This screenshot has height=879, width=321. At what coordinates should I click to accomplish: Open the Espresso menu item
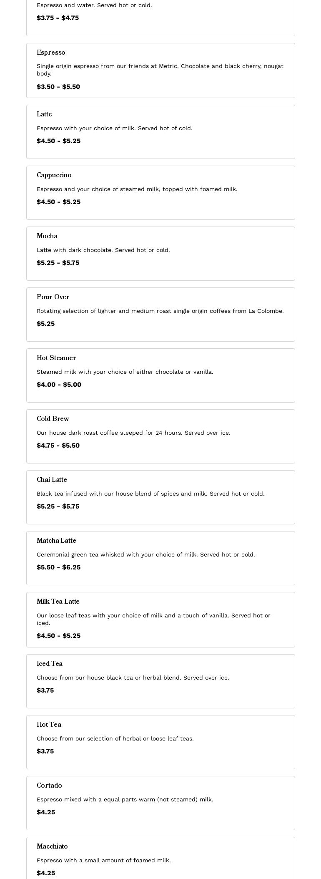[51, 53]
